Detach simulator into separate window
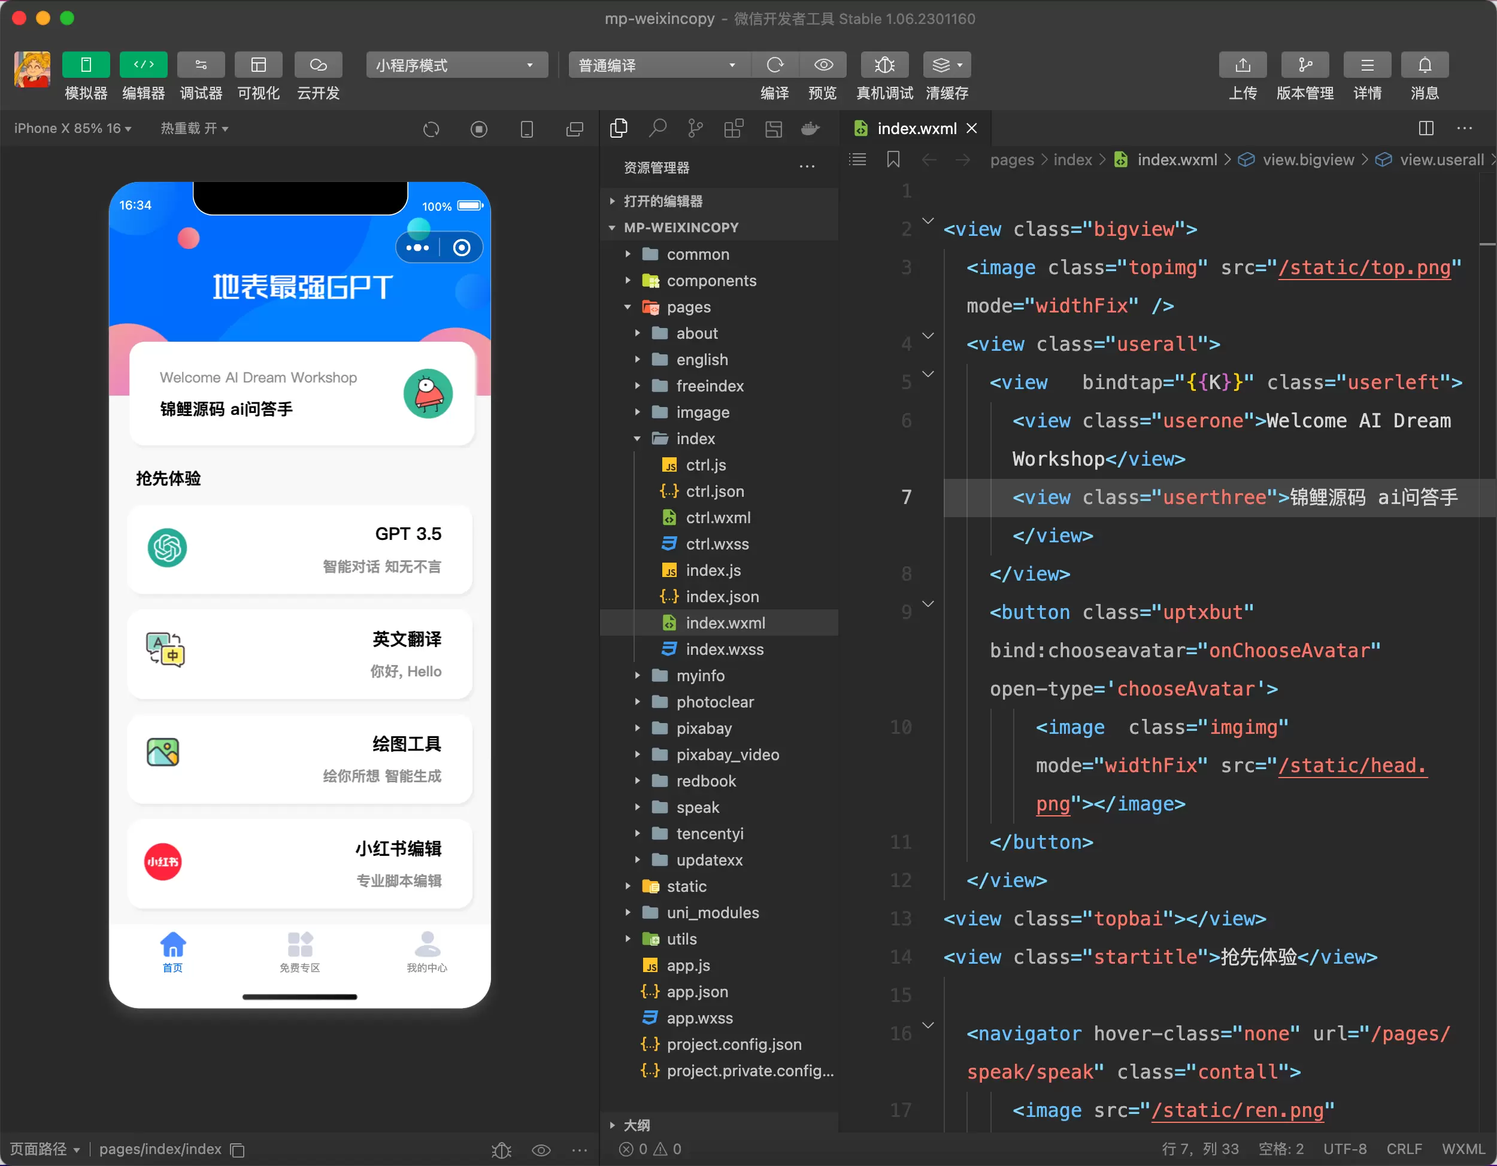1497x1166 pixels. [x=574, y=129]
